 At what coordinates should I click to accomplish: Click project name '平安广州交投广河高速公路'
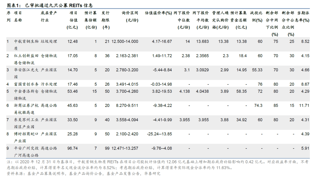[26, 152]
